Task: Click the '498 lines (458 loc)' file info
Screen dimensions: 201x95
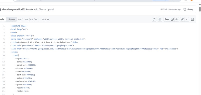Action: (x=28, y=19)
